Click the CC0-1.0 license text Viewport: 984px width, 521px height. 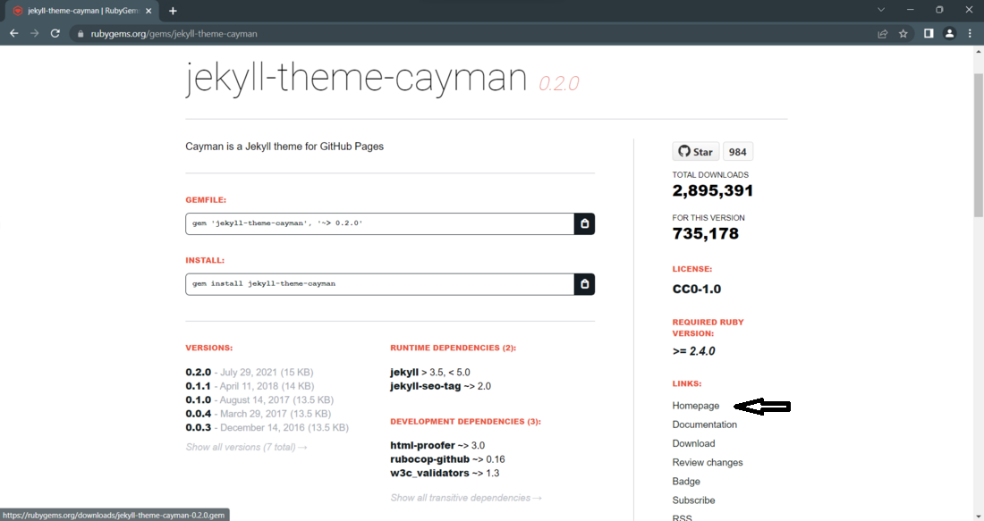(x=697, y=289)
